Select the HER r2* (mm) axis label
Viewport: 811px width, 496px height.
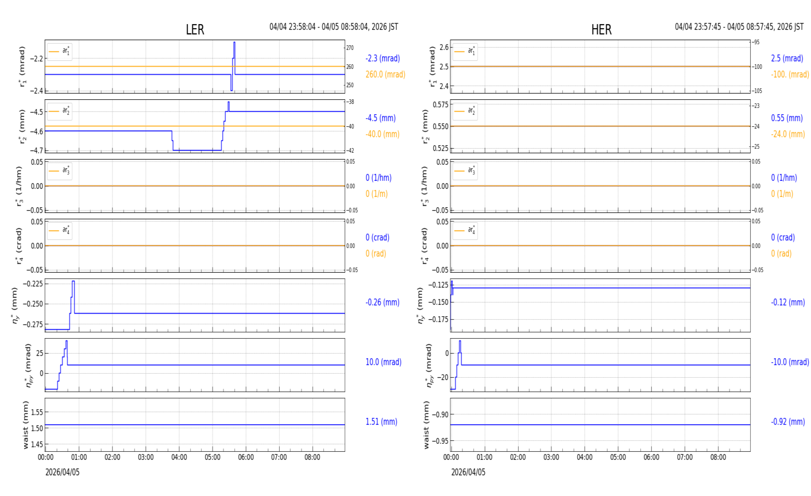tap(427, 126)
